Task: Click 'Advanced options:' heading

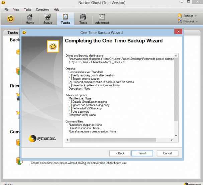Action: [x=77, y=95]
